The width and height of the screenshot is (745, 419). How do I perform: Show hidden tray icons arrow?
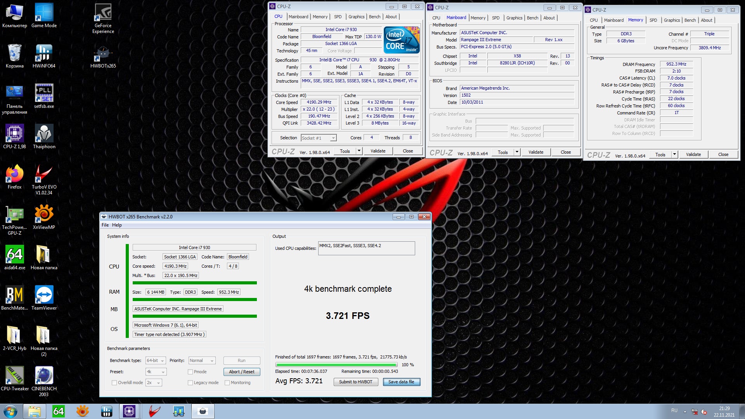685,412
